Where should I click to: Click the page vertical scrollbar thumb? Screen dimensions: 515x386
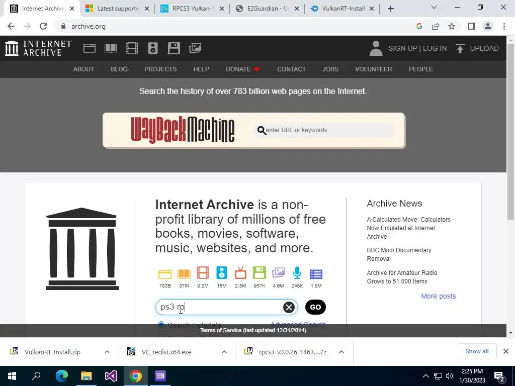510,131
